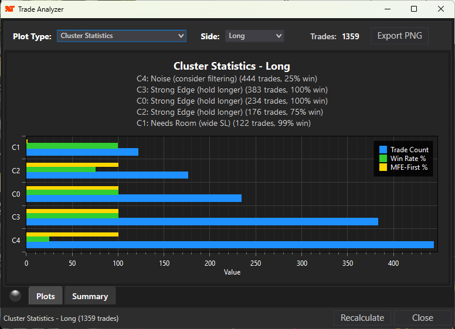Click the C0 blue trade count bar
Viewport: 455px width, 329px height.
(x=134, y=198)
